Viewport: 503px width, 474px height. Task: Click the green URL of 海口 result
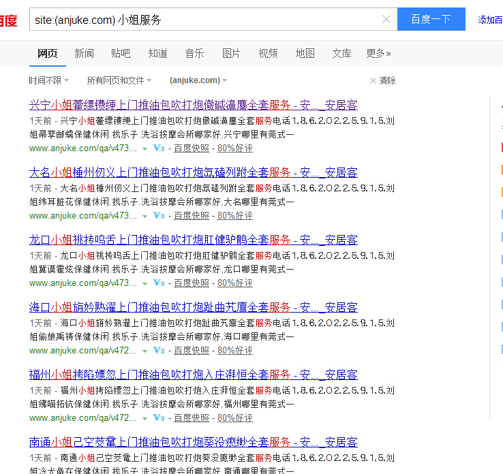click(83, 350)
